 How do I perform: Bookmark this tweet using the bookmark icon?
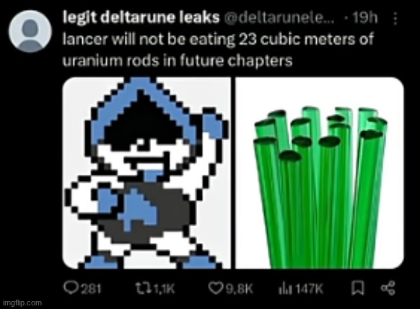pos(358,288)
